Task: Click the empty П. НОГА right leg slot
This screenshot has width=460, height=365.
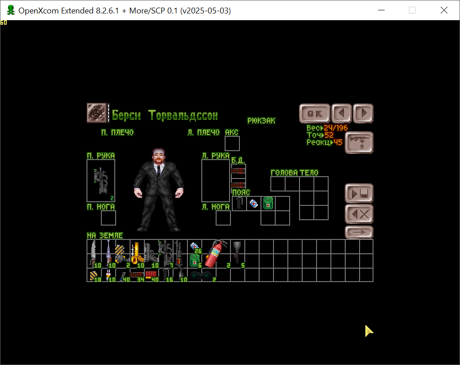Action: click(108, 218)
